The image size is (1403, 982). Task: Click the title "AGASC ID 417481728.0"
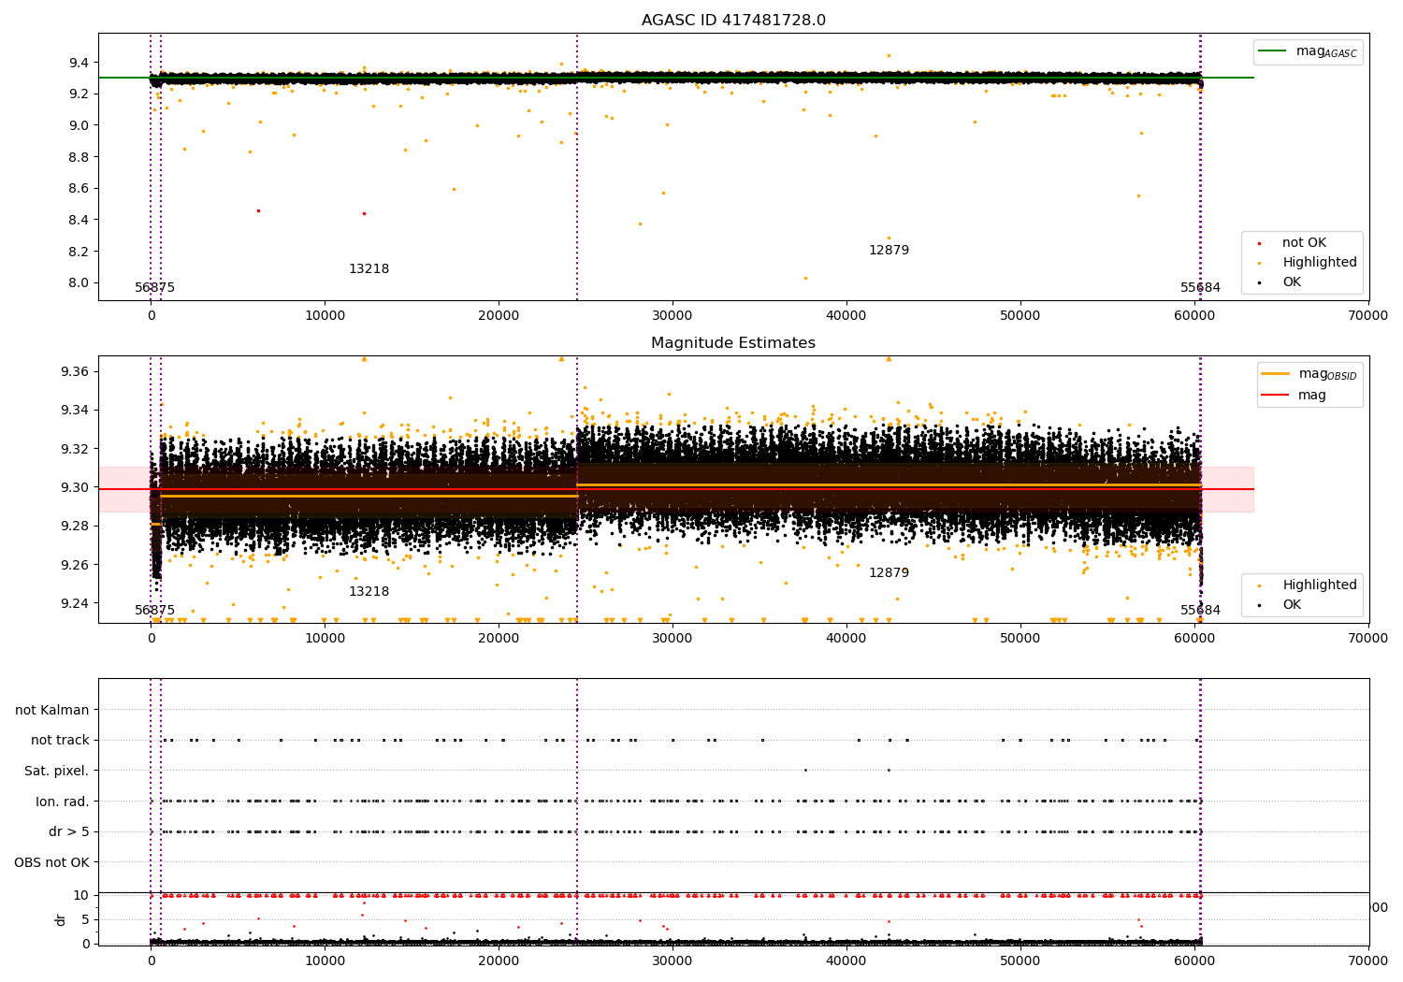733,21
